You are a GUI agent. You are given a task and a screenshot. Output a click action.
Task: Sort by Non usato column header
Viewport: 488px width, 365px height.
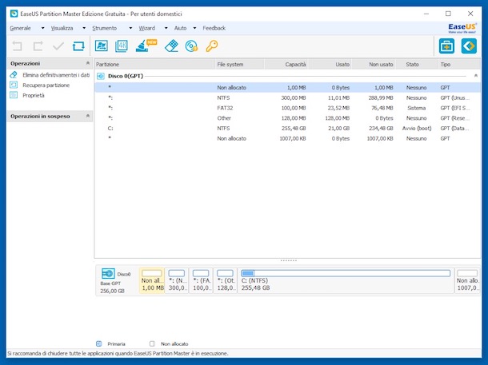coord(374,65)
